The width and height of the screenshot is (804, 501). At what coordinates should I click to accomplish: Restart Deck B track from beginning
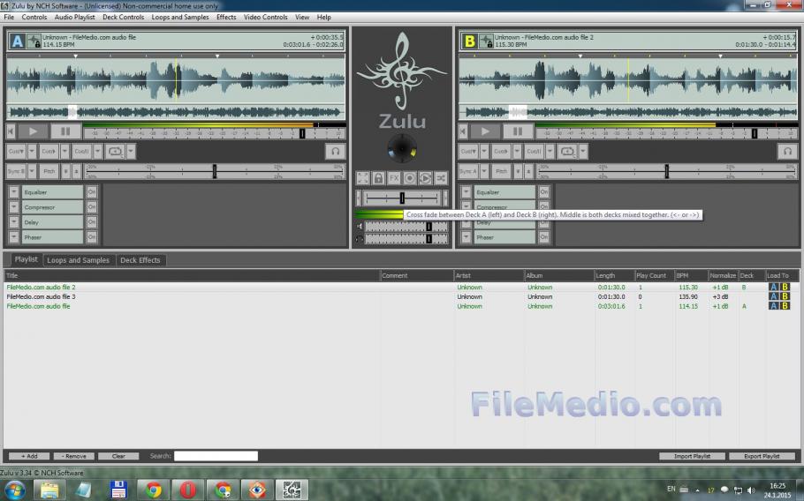pyautogui.click(x=463, y=131)
